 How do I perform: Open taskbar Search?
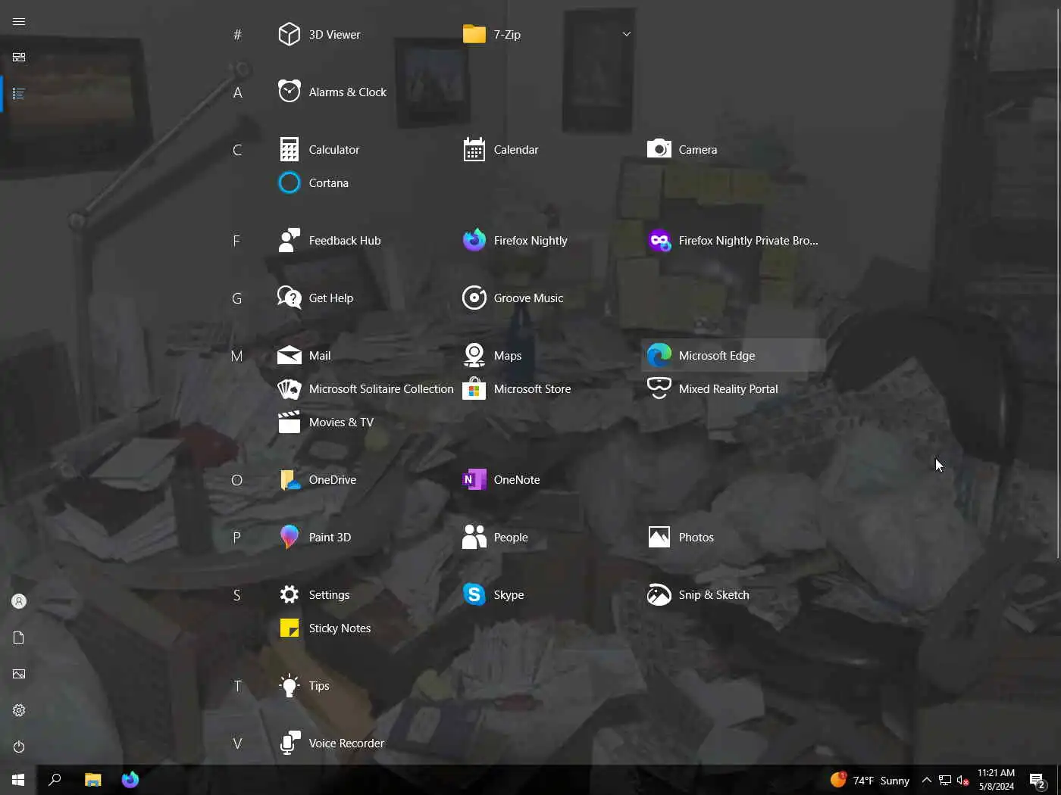tap(55, 780)
